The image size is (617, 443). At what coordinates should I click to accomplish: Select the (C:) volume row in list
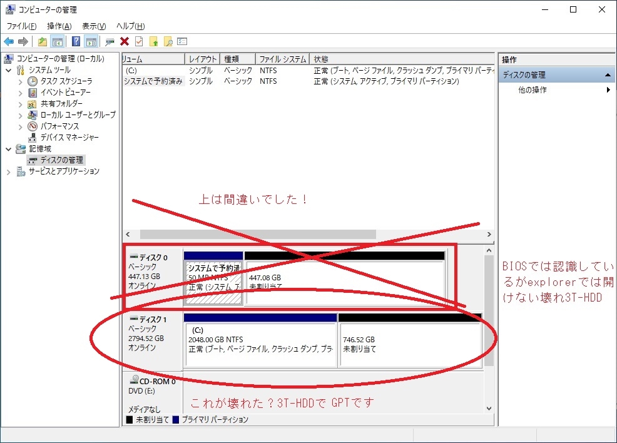[x=308, y=71]
